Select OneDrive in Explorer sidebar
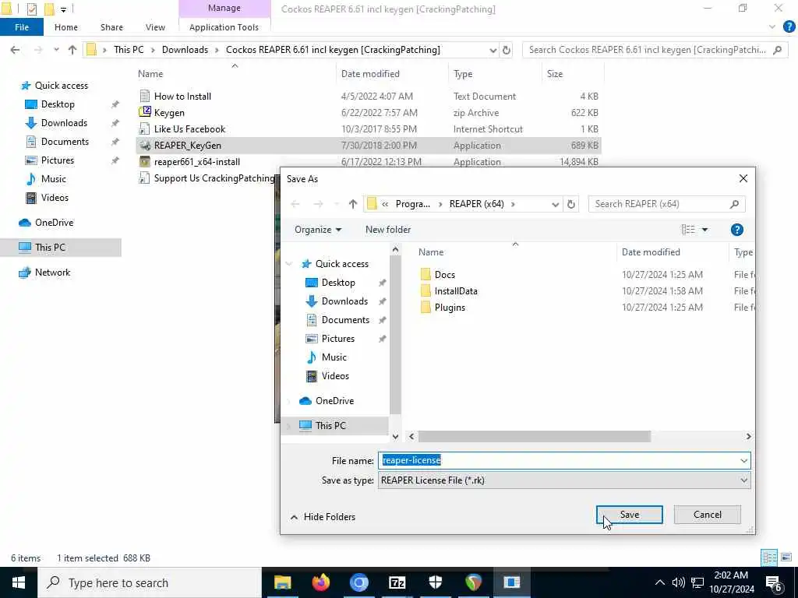This screenshot has width=798, height=598. click(x=54, y=223)
